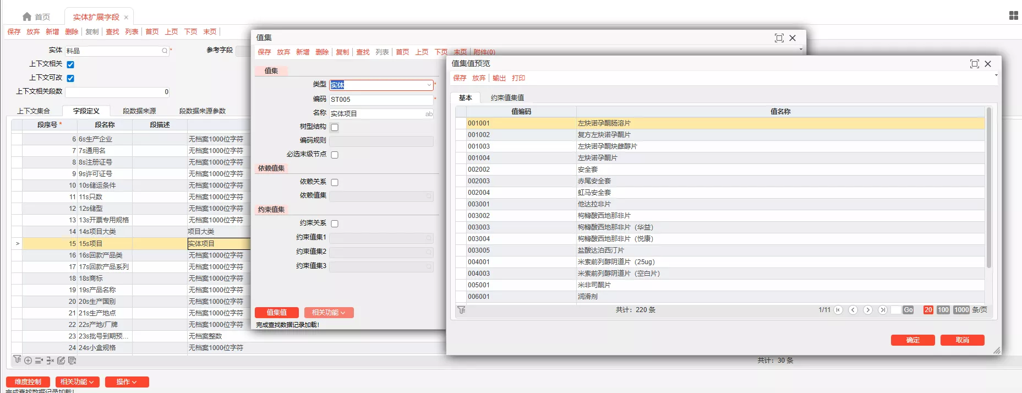Viewport: 1022px width, 393px height.
Task: Click the filter icon below the field grid
Action: (17, 360)
